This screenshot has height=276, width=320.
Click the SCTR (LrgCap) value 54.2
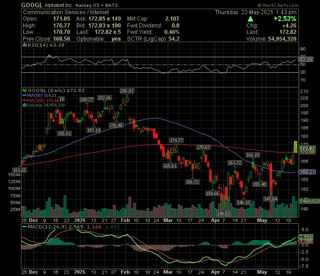click(x=174, y=39)
